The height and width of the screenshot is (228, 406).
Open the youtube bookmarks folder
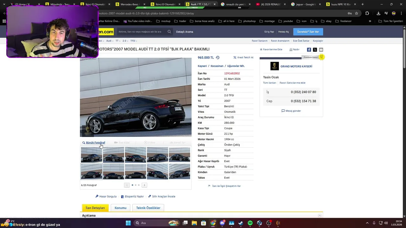tap(285, 21)
